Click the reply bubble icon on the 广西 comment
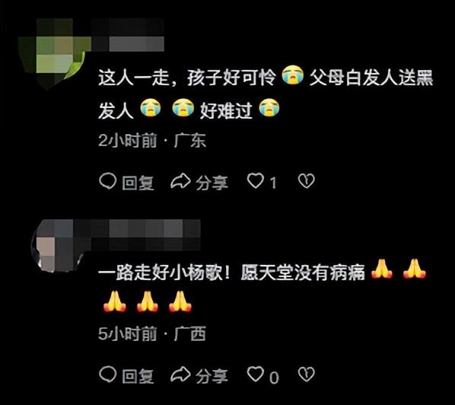455x405 pixels. coord(107,375)
